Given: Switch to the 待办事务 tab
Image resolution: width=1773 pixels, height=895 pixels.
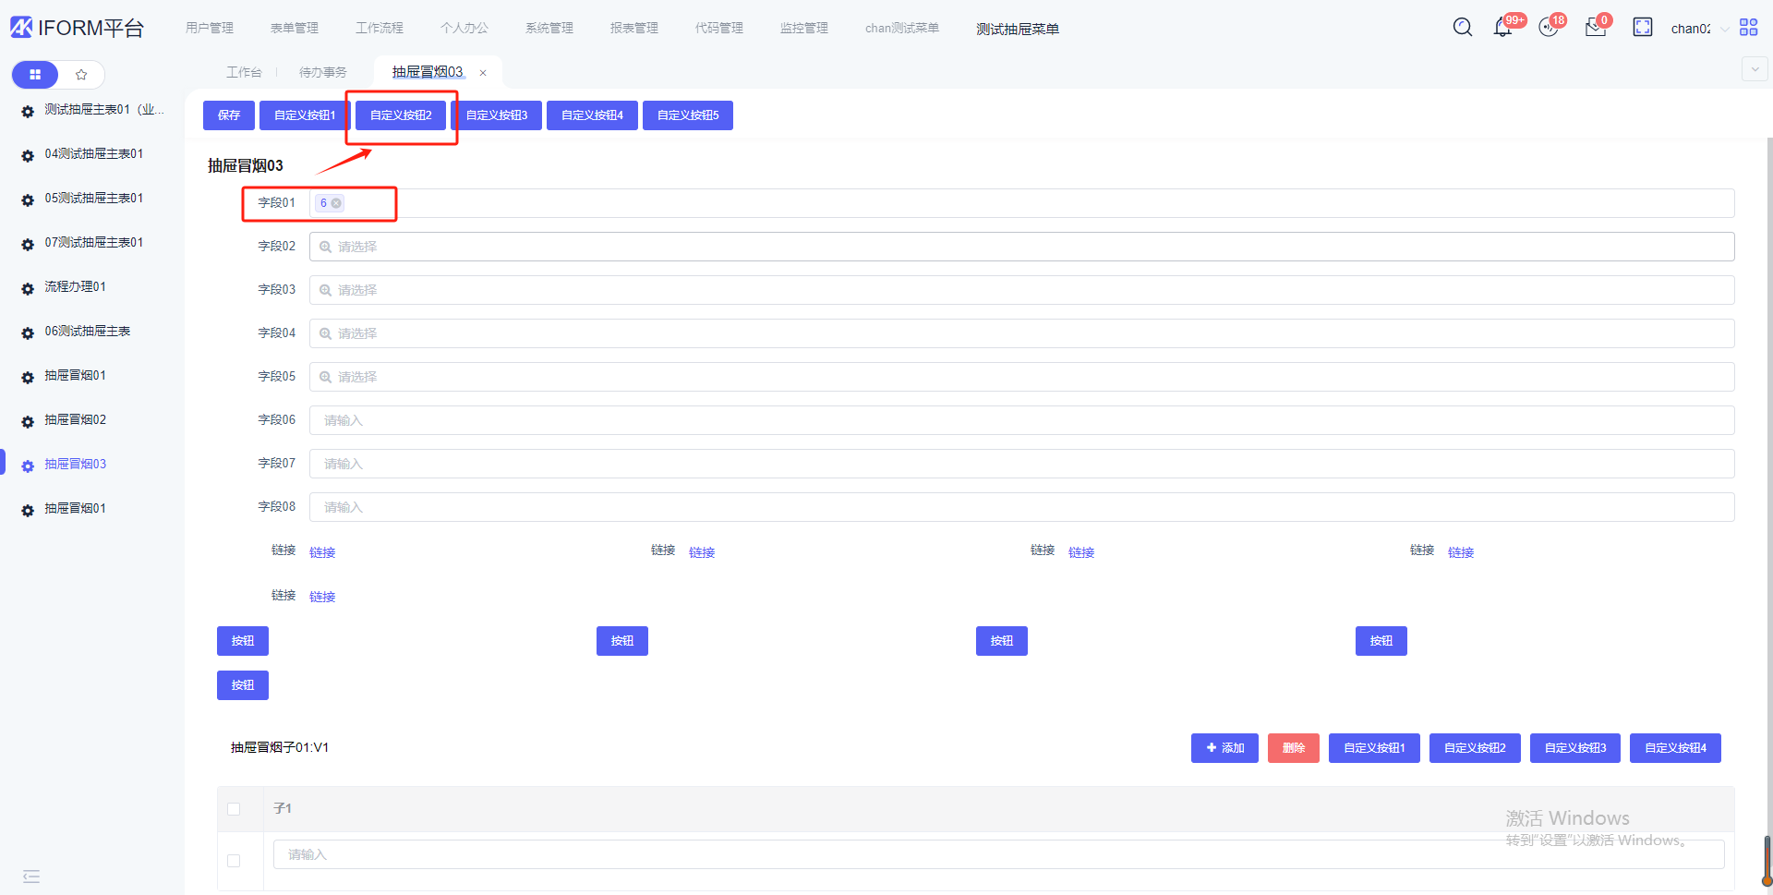Looking at the screenshot, I should pyautogui.click(x=322, y=72).
